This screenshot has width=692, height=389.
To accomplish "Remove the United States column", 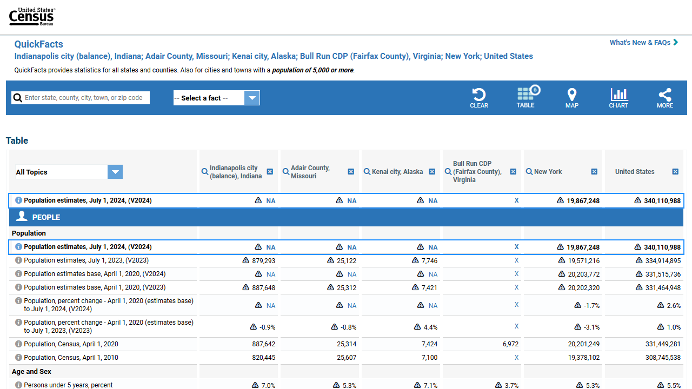I will pyautogui.click(x=675, y=172).
